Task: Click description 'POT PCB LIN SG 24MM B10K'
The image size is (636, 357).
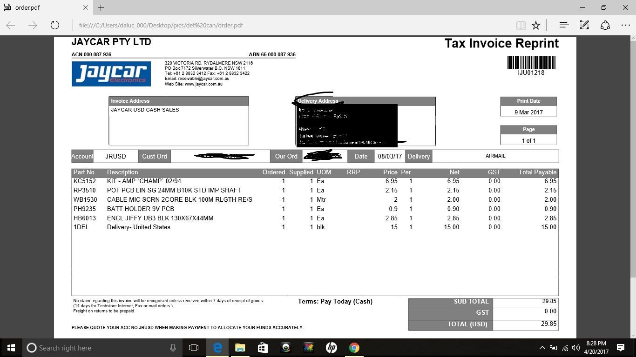Action: pyautogui.click(x=174, y=190)
